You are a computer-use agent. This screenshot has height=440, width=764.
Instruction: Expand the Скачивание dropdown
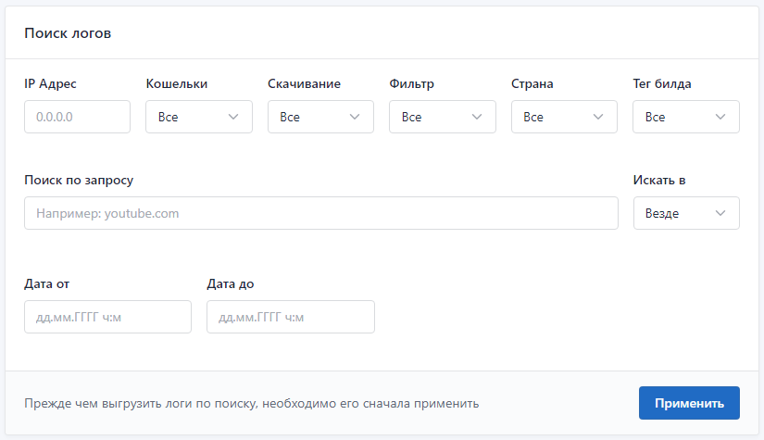coord(320,117)
